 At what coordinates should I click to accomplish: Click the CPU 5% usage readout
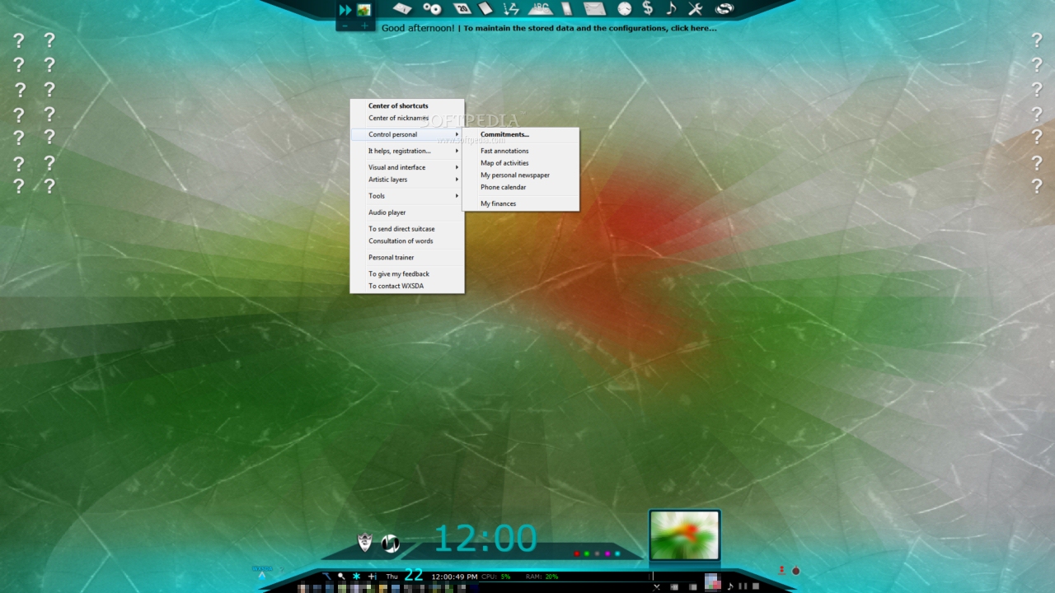click(x=496, y=577)
